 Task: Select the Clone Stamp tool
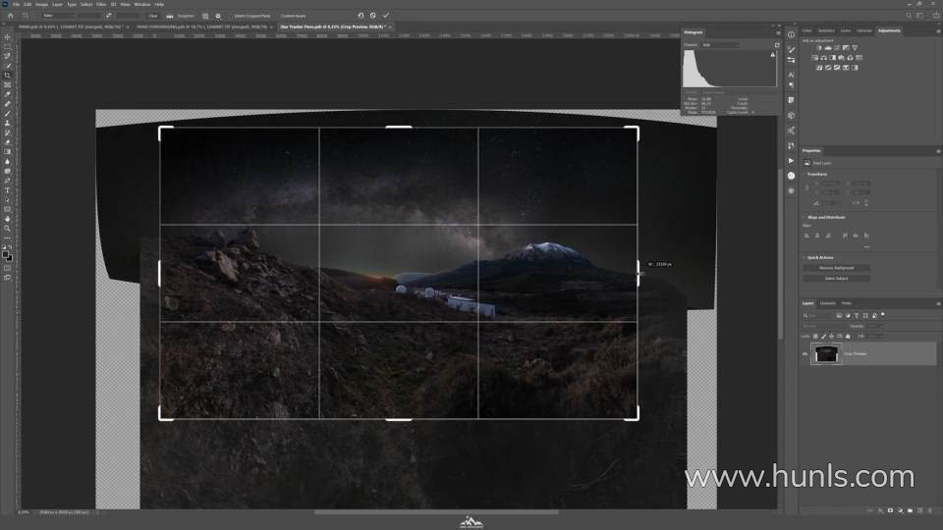[7, 124]
